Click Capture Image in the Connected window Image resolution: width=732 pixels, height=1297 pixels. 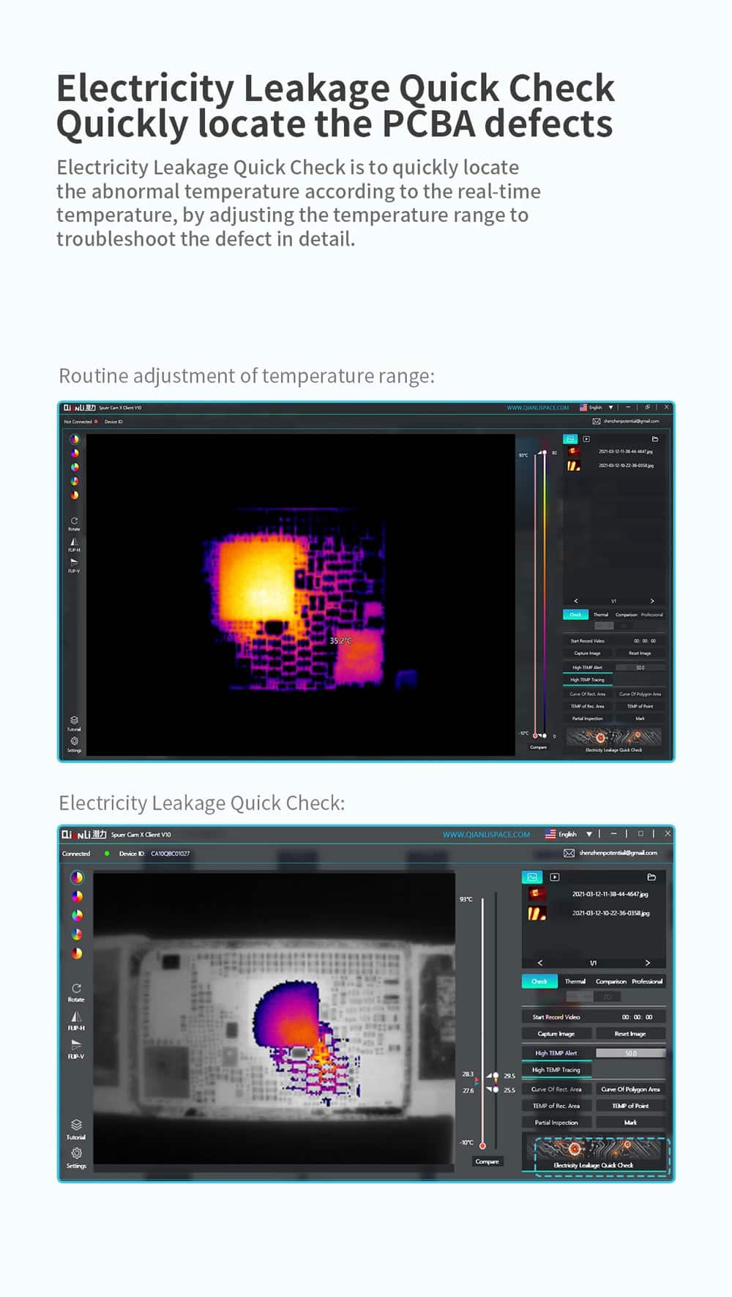pos(556,1034)
